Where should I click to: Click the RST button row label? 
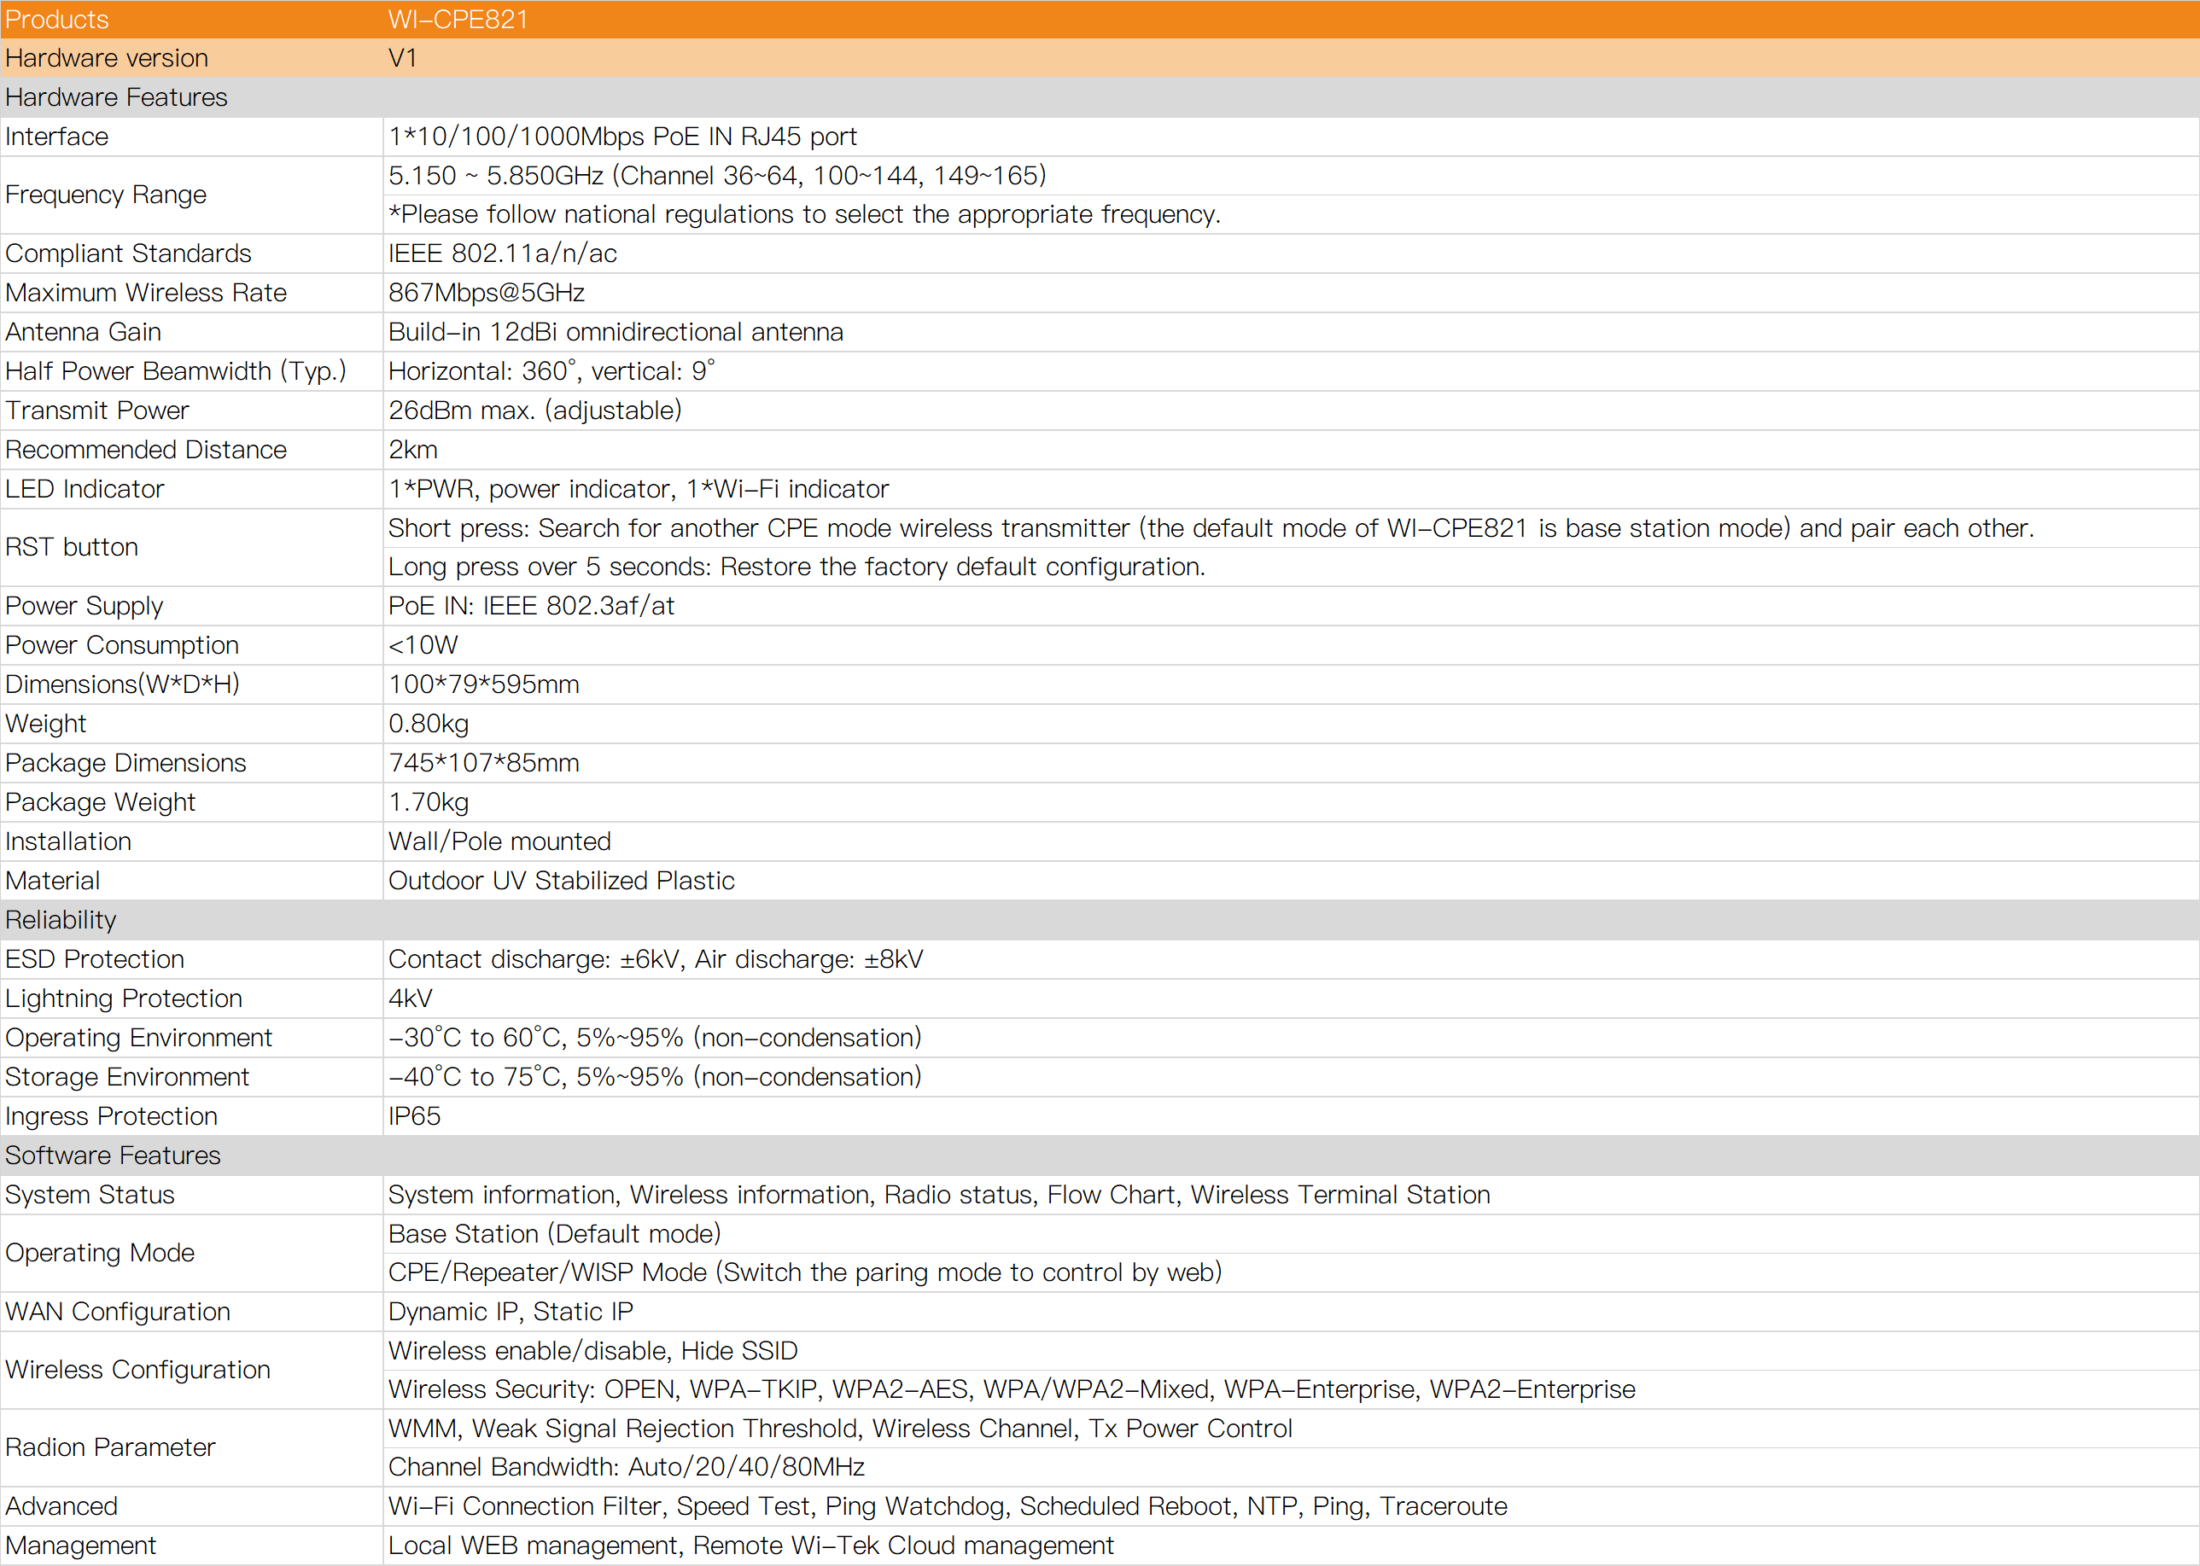pos(72,547)
